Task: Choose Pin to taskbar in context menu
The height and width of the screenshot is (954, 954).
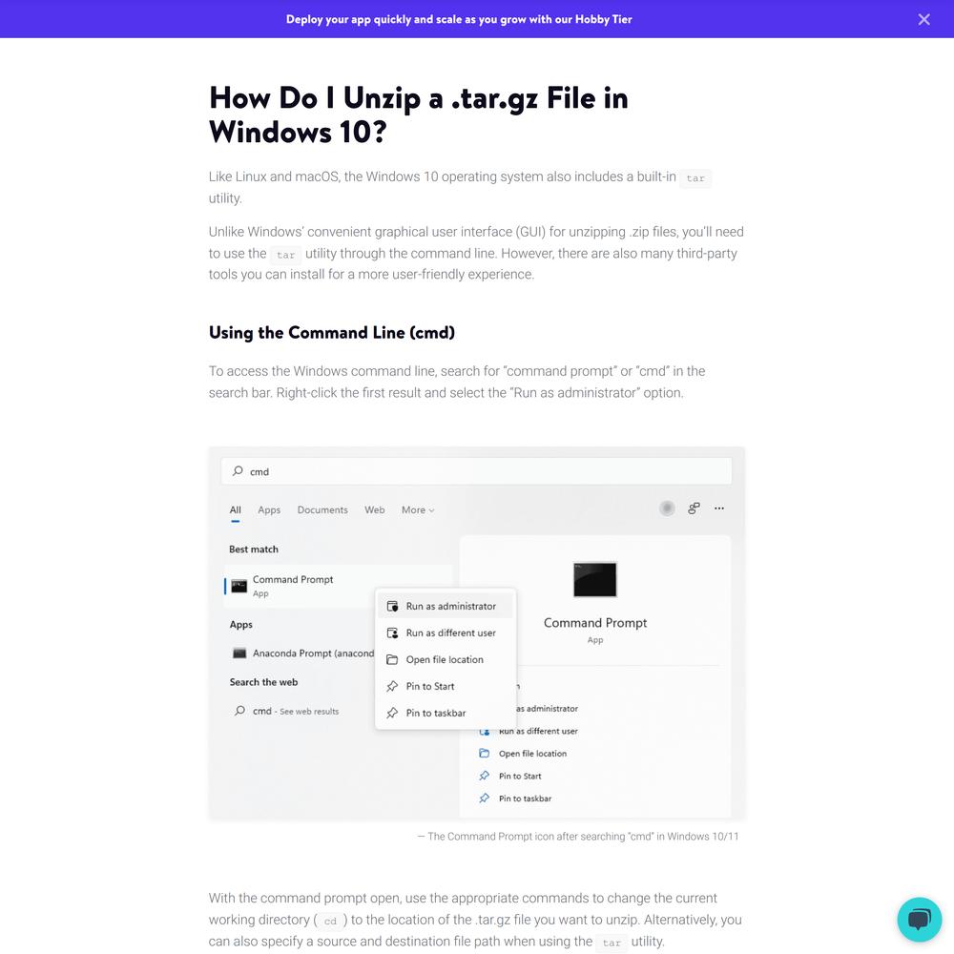Action: click(x=446, y=713)
